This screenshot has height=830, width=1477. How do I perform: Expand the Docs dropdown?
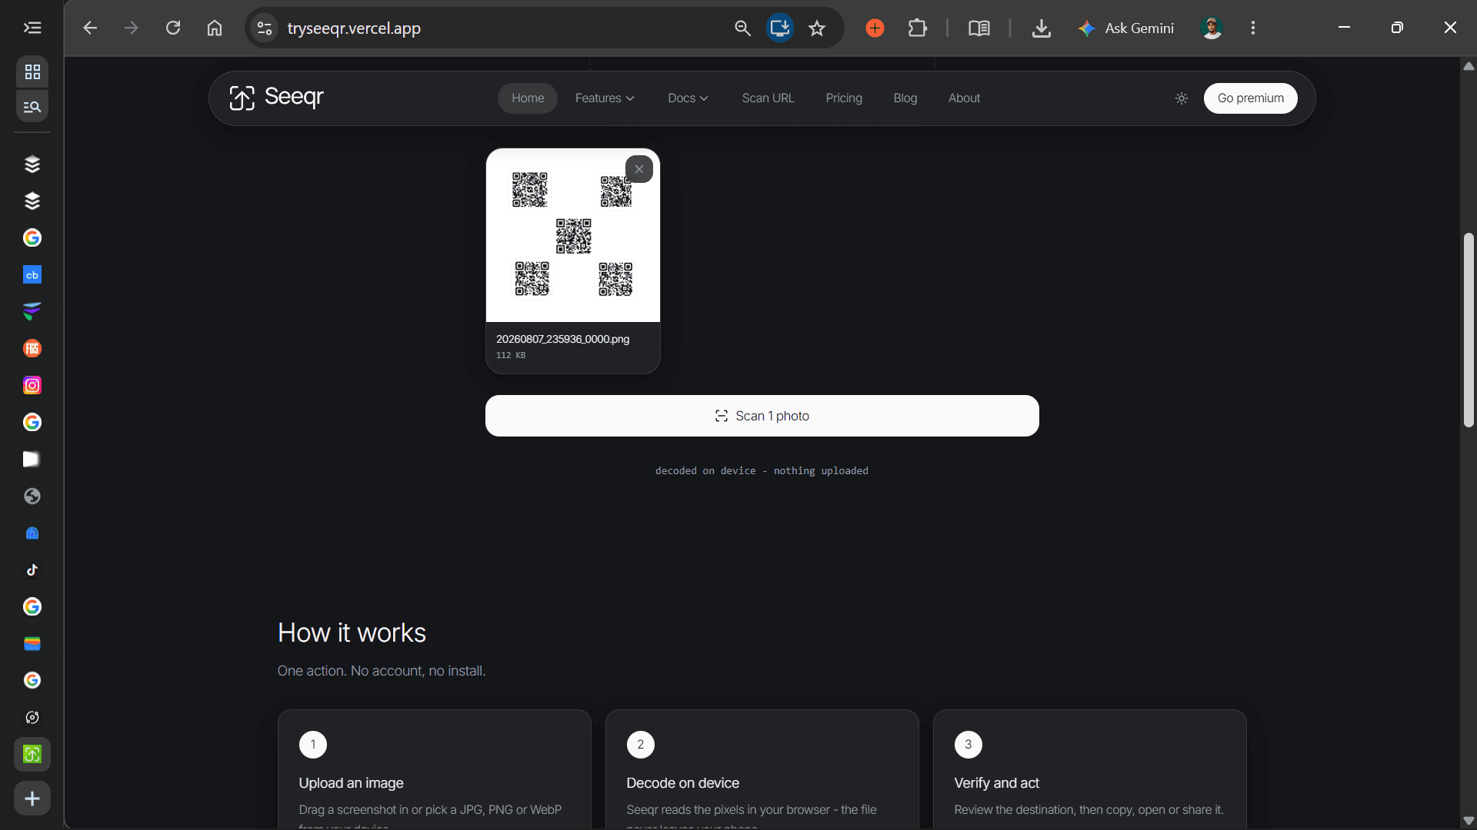click(x=688, y=98)
